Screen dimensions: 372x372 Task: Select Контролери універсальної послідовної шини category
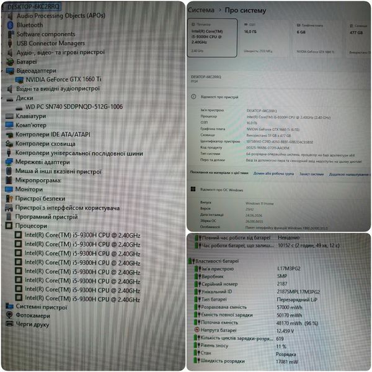tap(79, 153)
